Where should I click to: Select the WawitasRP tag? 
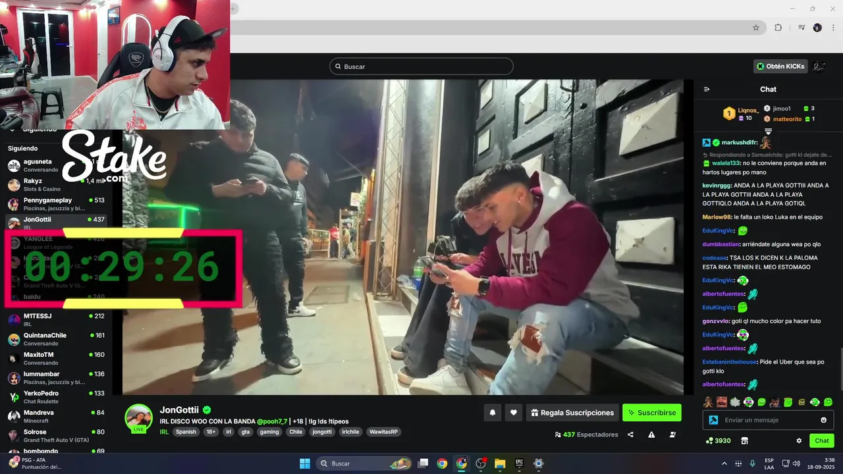pyautogui.click(x=382, y=432)
